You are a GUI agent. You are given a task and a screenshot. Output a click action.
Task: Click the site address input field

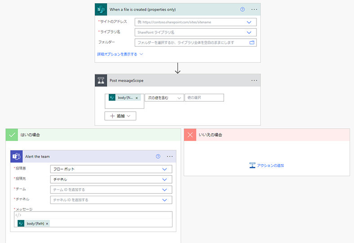click(195, 22)
